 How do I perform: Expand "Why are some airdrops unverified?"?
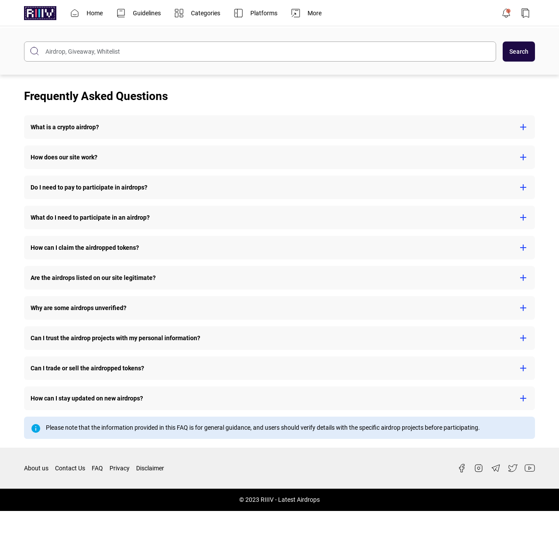pos(279,308)
